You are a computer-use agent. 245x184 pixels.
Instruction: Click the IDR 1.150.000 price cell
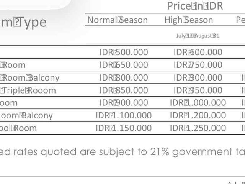pos(124,128)
